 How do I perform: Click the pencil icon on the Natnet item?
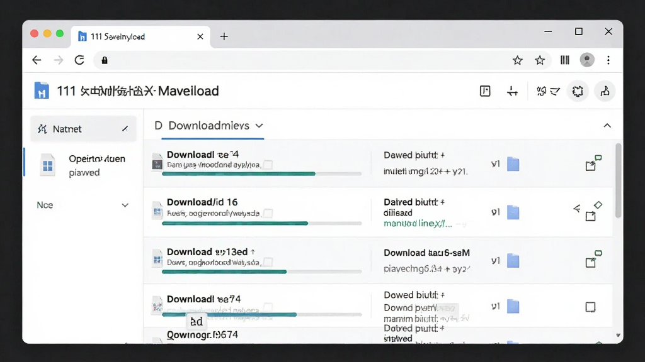pyautogui.click(x=125, y=129)
